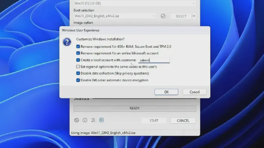Click Cancel in the Windows User Experience dialog
Screen dimensions: 264x148
195,92
